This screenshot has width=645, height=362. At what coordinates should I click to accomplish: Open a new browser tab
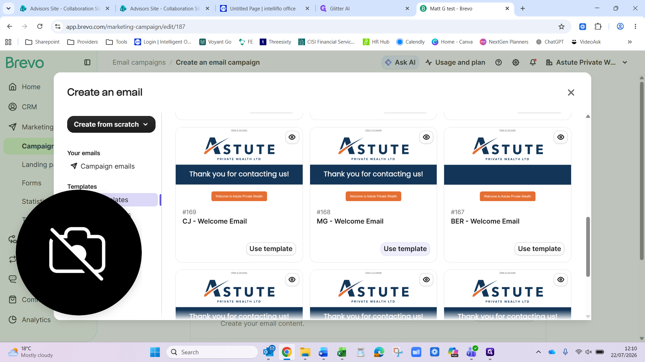click(x=523, y=8)
